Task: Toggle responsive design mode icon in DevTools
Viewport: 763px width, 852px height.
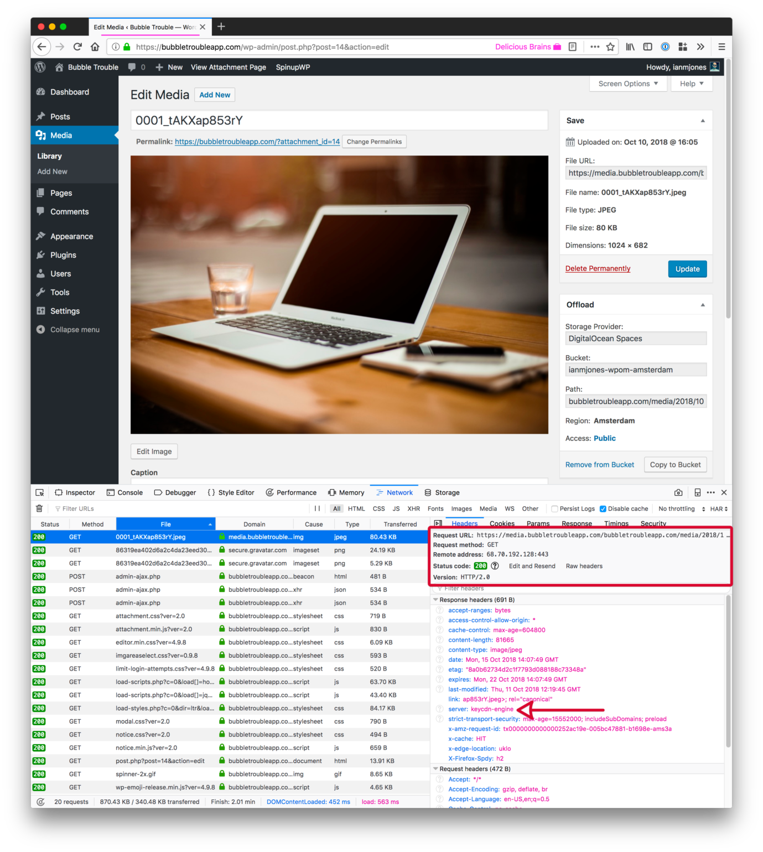Action: (697, 492)
